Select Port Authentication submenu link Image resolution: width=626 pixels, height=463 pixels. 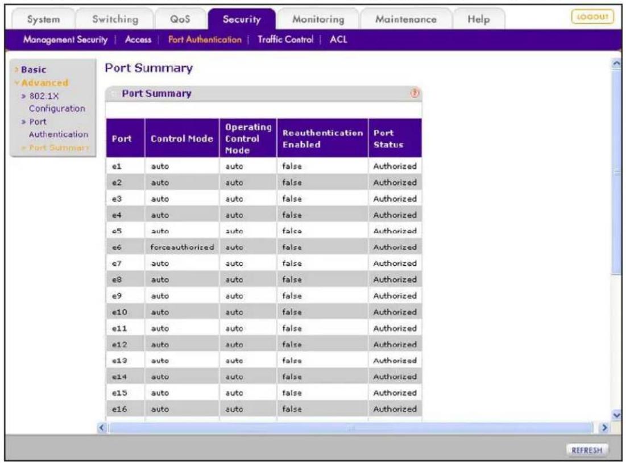[x=205, y=39]
